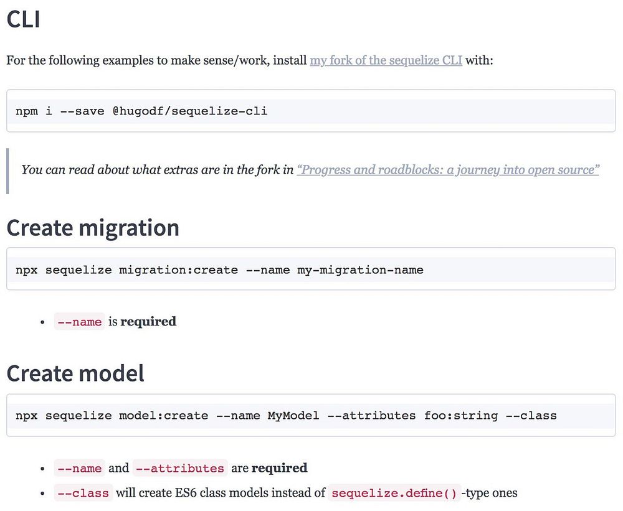Screen dimensions: 623x511
Task: Click the model:create command code block
Action: tap(311, 415)
